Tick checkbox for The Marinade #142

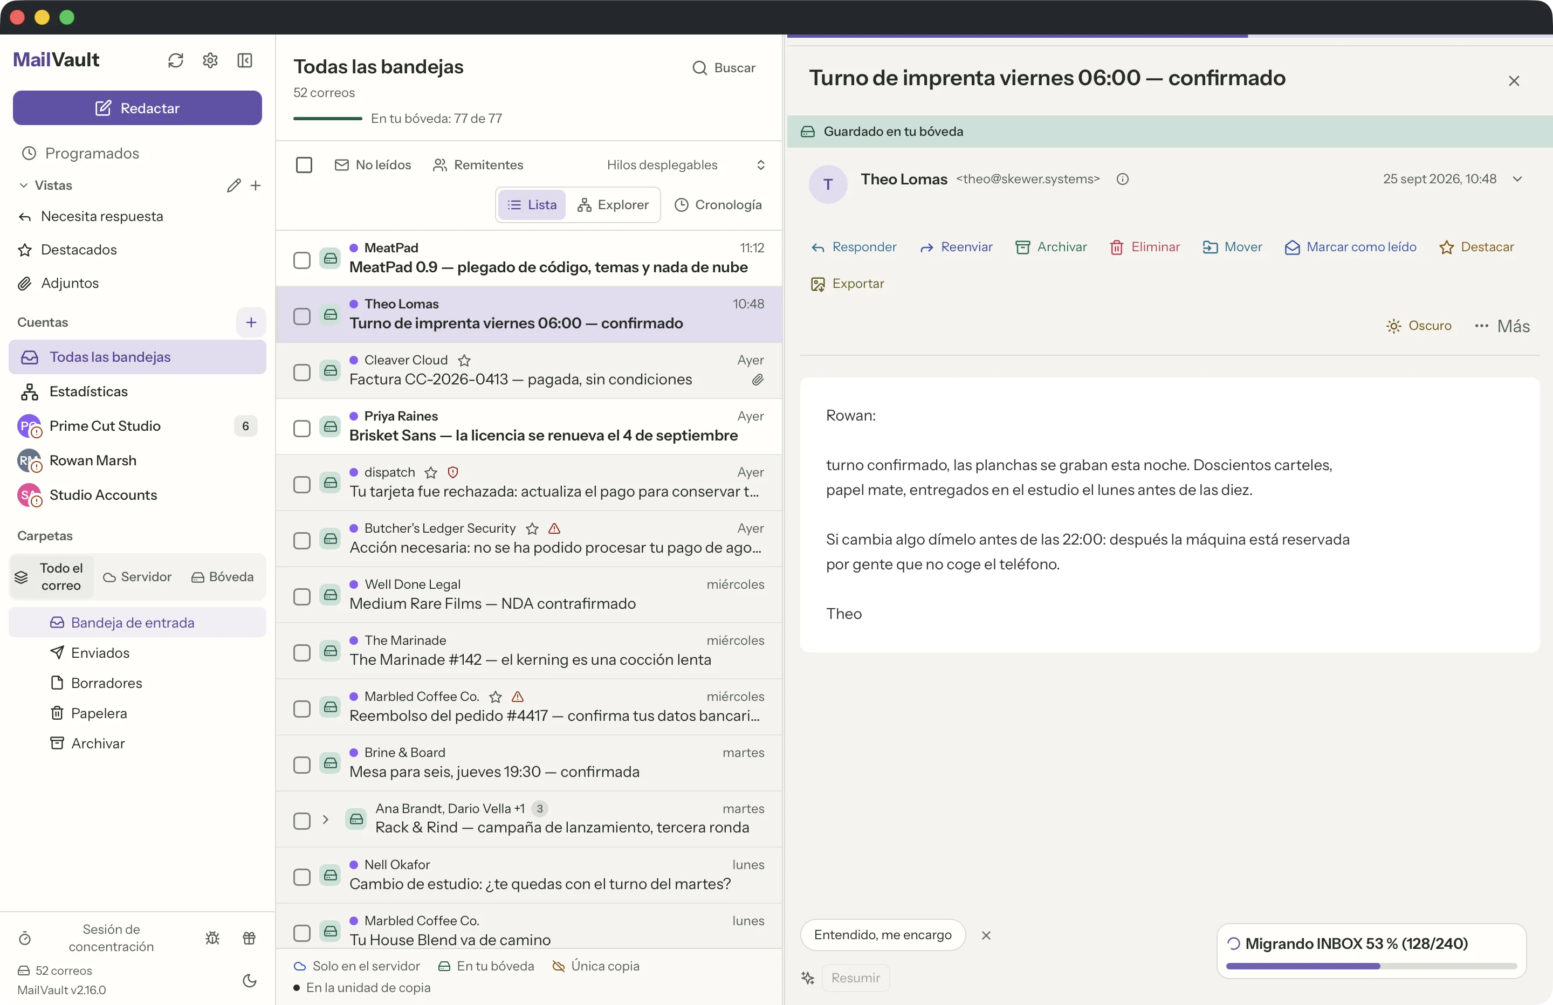[301, 653]
